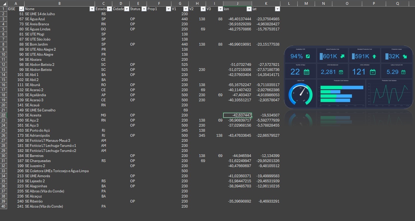Select the dashboard picture on the sheet
This screenshot has height=221, width=415.
[348, 77]
